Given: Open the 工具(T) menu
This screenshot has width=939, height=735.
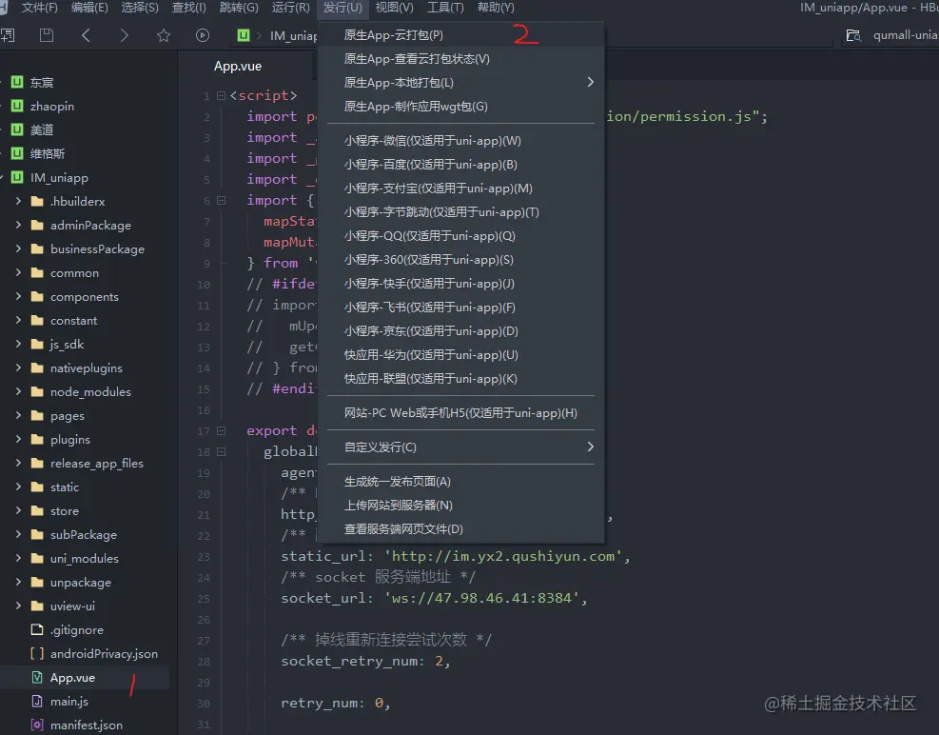Looking at the screenshot, I should coord(445,8).
